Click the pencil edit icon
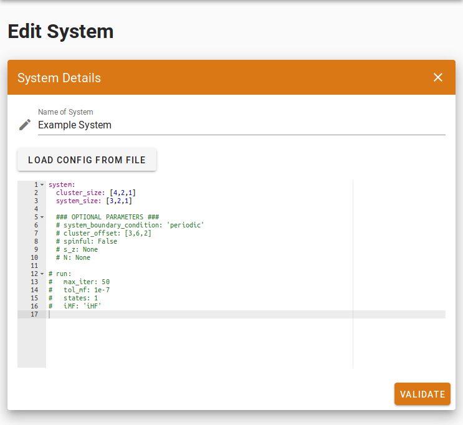 (x=25, y=125)
